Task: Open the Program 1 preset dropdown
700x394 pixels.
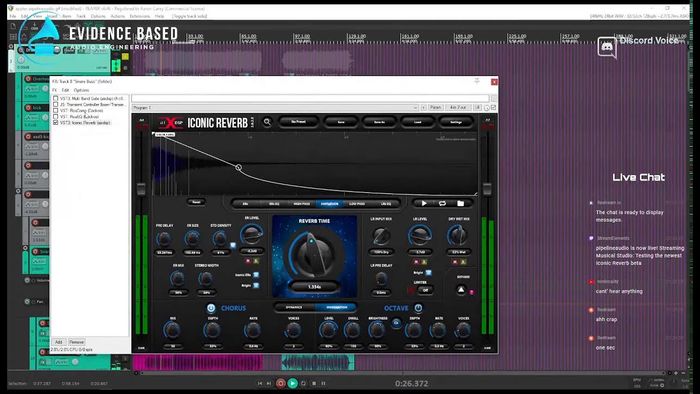Action: pyautogui.click(x=275, y=108)
